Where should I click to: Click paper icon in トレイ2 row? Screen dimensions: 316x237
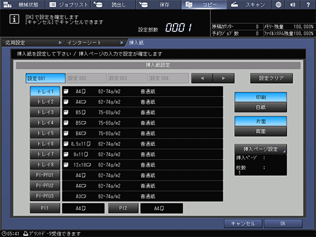[66, 102]
